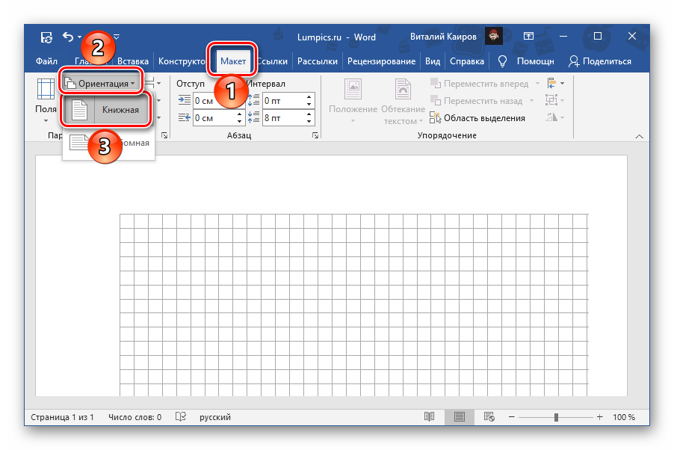The width and height of the screenshot is (674, 450).
Task: Click the zoom out minus button
Action: [x=512, y=417]
